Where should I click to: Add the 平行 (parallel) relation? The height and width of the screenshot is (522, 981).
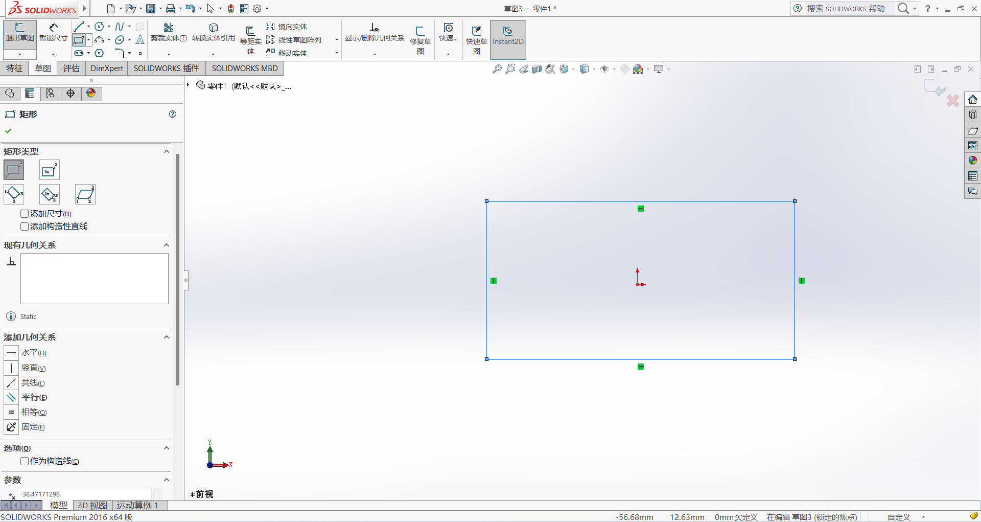26,397
